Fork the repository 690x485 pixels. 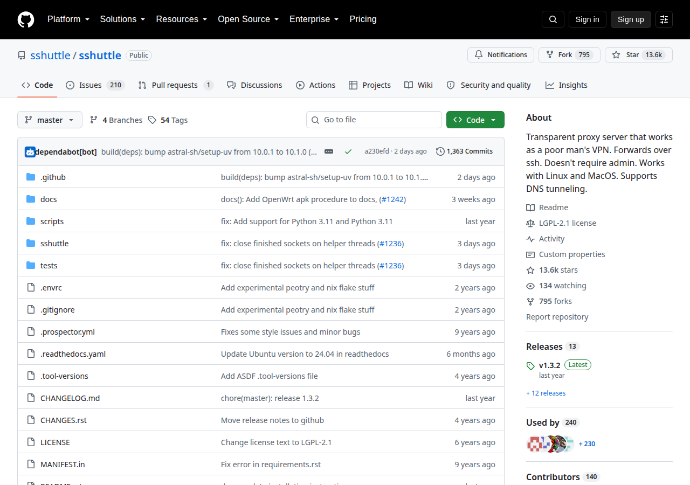click(569, 55)
